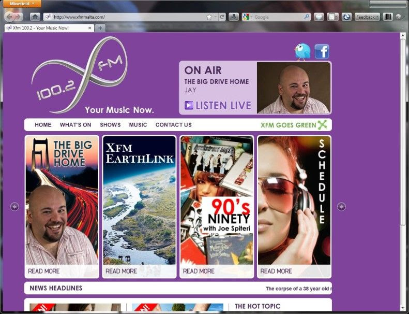Viewport: 409px width, 314px height.
Task: Go back with the browser back arrow
Action: click(9, 17)
